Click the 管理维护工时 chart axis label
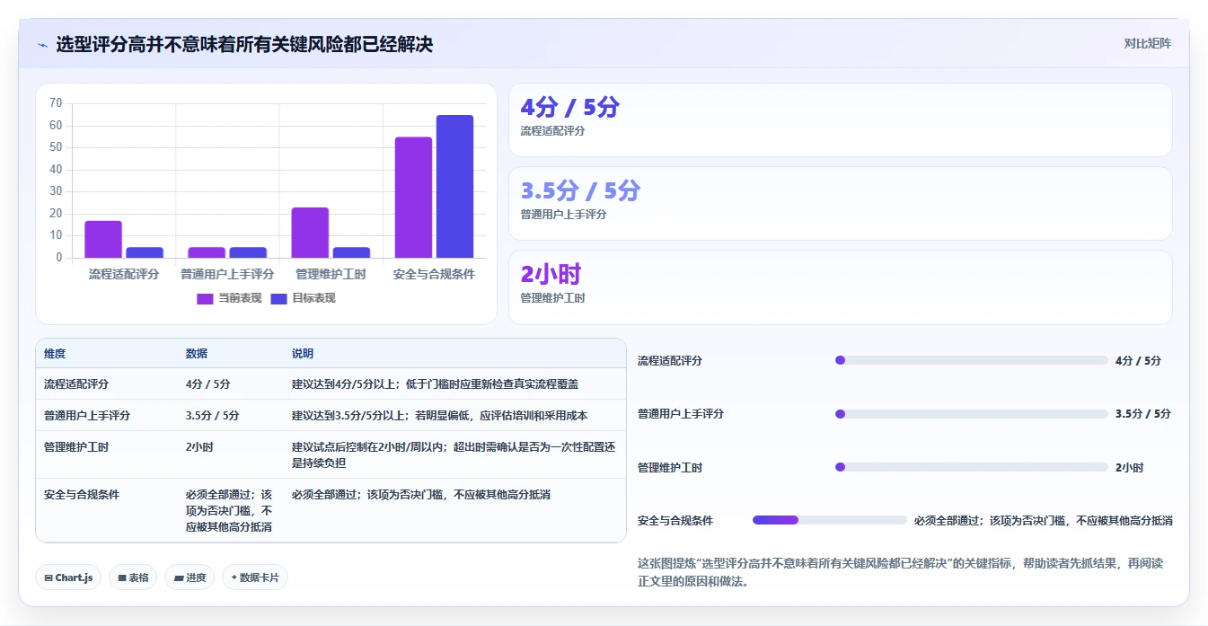Viewport: 1208px width, 626px height. (x=331, y=274)
